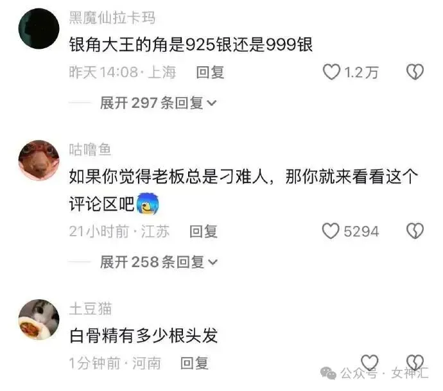This screenshot has width=443, height=391.
Task: Dislike the comment by 黑魔仙拉卡玛
Action: 415,72
